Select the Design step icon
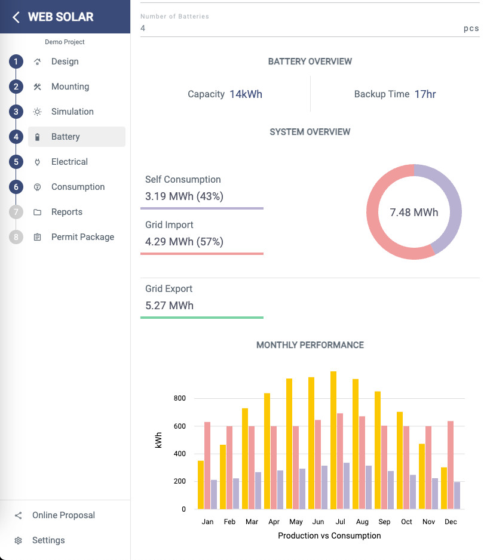Screen dimensions: 487x560 [37, 61]
